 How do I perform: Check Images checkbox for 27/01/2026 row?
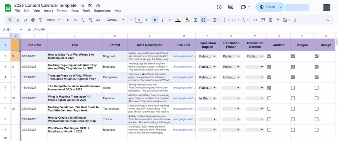[293, 119]
